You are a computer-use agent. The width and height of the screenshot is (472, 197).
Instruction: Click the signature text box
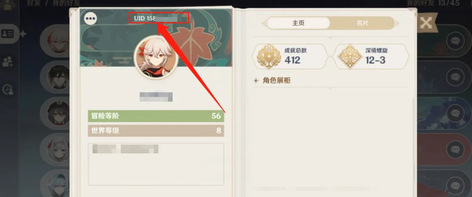[x=156, y=164]
